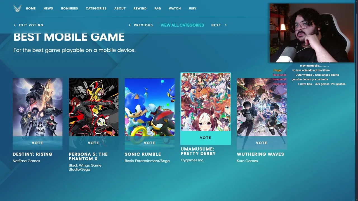Open the HOME nav item
The width and height of the screenshot is (358, 201).
click(x=31, y=8)
